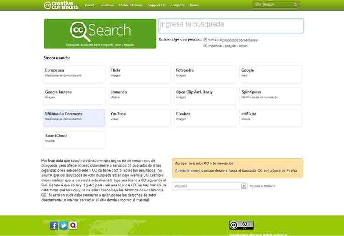The width and height of the screenshot is (344, 236).
Task: Select ccMixter music search source
Action: click(271, 118)
